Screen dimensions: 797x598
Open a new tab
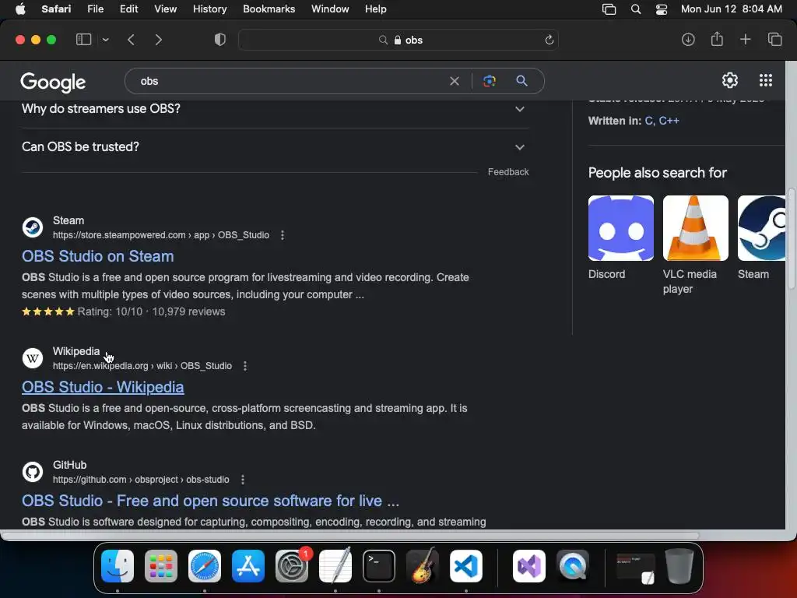(x=745, y=39)
